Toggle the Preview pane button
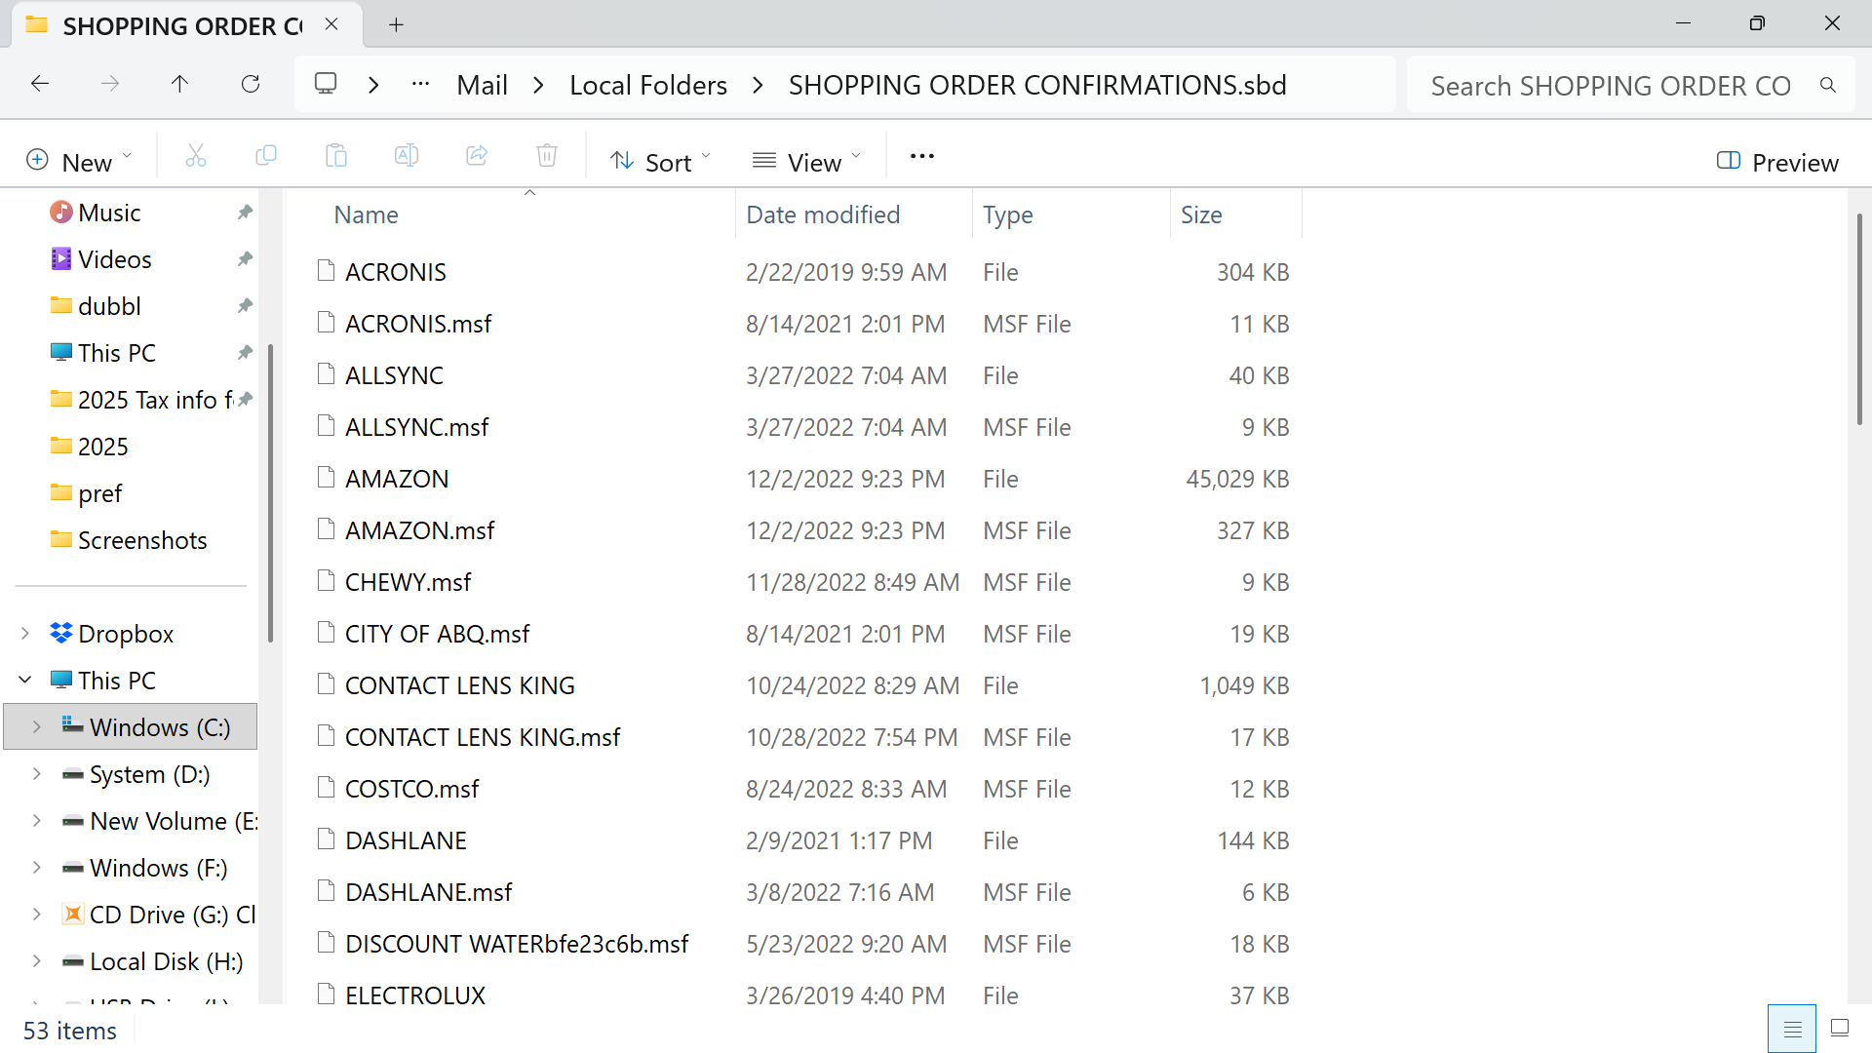Viewport: 1872px width, 1053px height. click(x=1777, y=162)
